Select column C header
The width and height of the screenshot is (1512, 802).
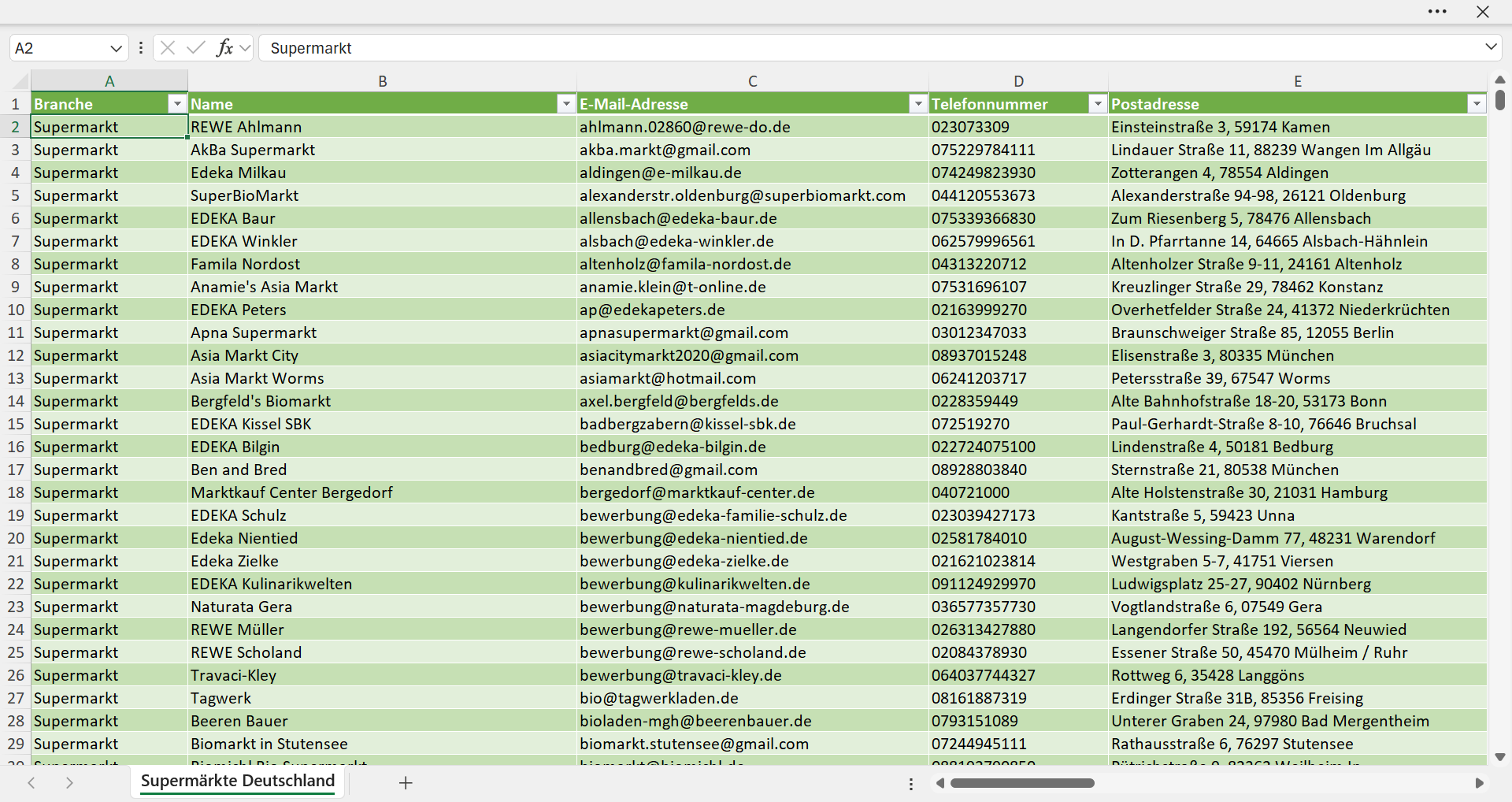coord(753,81)
